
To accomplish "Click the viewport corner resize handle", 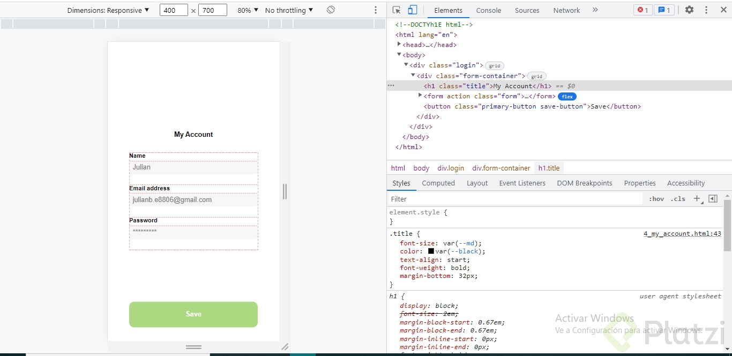I will [285, 346].
